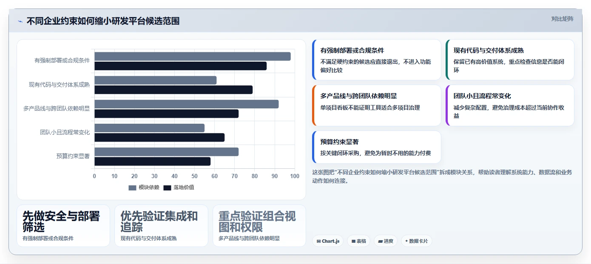Screen dimensions: 591x264
Task: Open the 现有代码与交付体系成熟 info card
Action: point(510,60)
